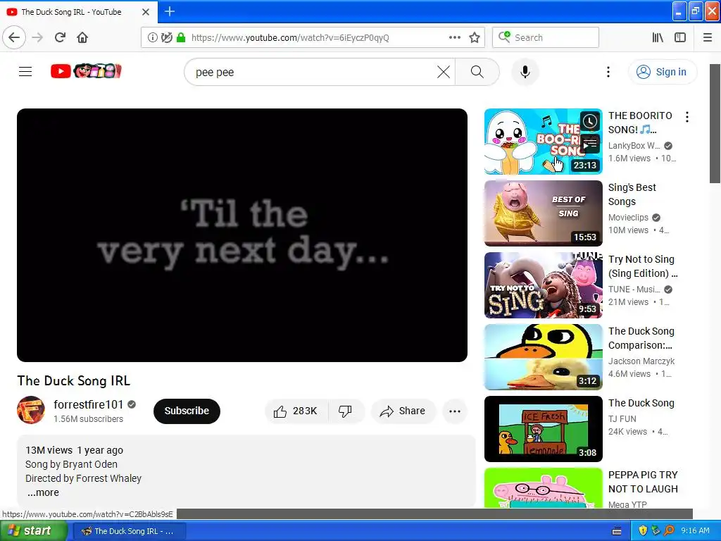
Task: Click the browser Search field
Action: pyautogui.click(x=546, y=37)
